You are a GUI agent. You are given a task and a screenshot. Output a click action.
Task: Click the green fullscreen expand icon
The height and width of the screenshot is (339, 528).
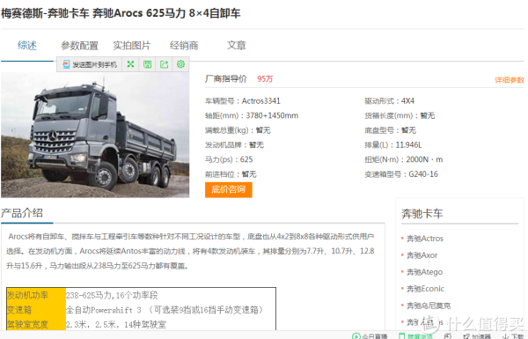pyautogui.click(x=130, y=64)
